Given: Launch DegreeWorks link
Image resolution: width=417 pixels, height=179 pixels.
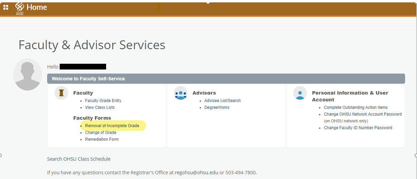Looking at the screenshot, I should [217, 107].
